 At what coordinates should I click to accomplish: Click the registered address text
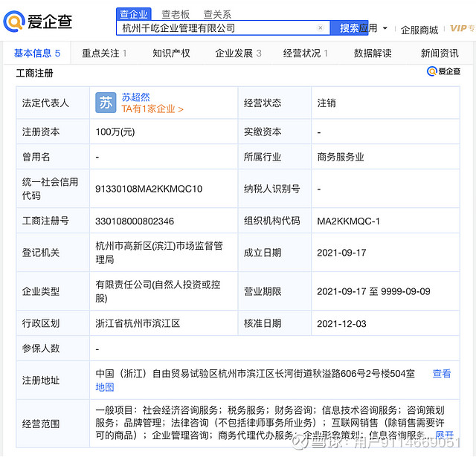pyautogui.click(x=255, y=374)
